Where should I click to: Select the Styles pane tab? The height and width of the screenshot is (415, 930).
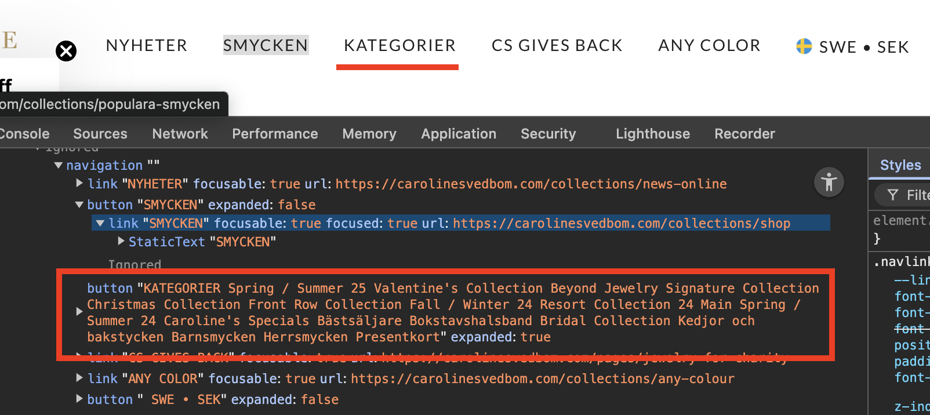click(x=900, y=165)
